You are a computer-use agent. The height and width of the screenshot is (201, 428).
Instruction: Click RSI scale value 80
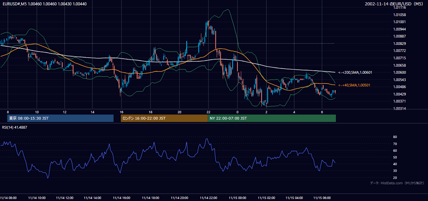(x=395, y=137)
